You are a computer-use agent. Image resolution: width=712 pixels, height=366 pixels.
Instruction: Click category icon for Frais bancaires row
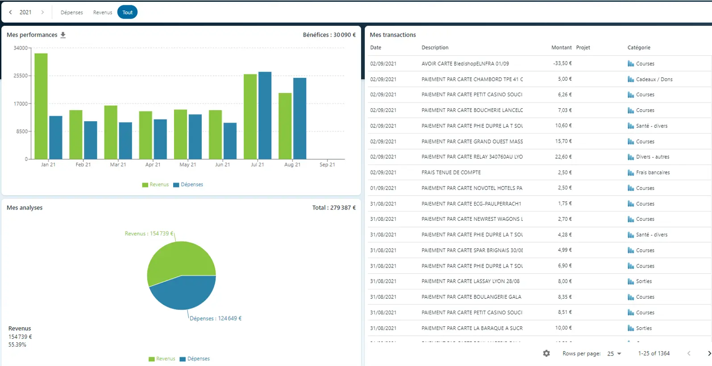pos(631,173)
